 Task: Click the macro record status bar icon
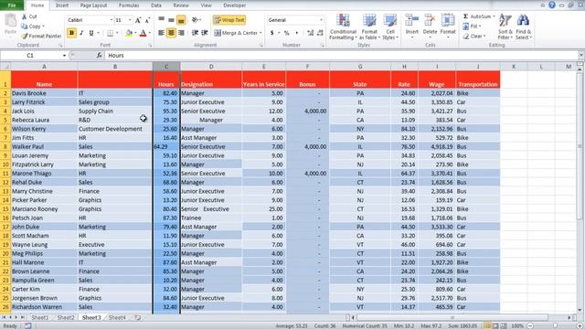(x=28, y=325)
